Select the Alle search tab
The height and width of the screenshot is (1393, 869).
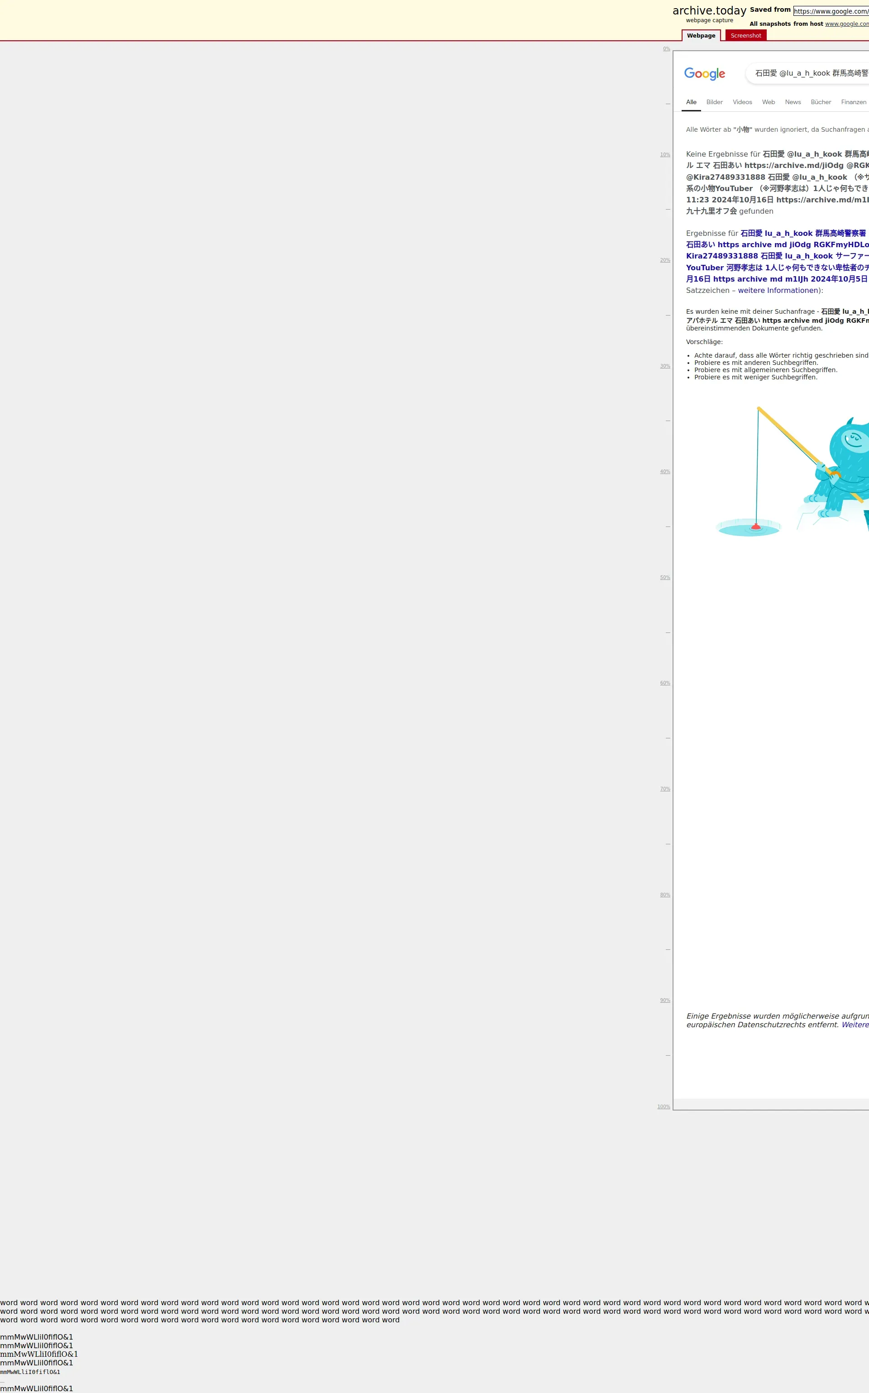coord(692,102)
